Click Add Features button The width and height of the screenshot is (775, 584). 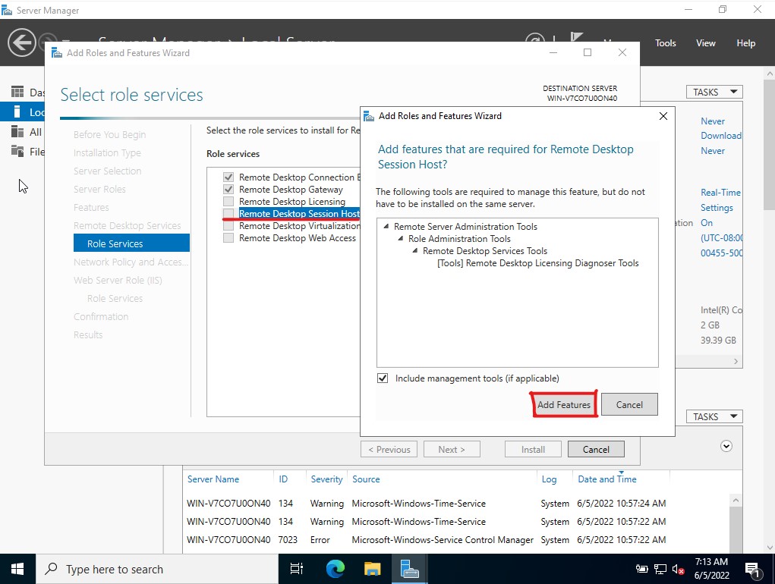[564, 404]
